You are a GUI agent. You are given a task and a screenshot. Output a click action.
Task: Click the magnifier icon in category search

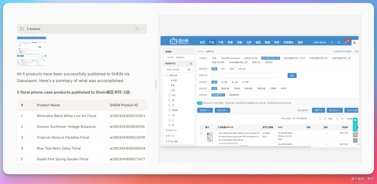pos(189,70)
